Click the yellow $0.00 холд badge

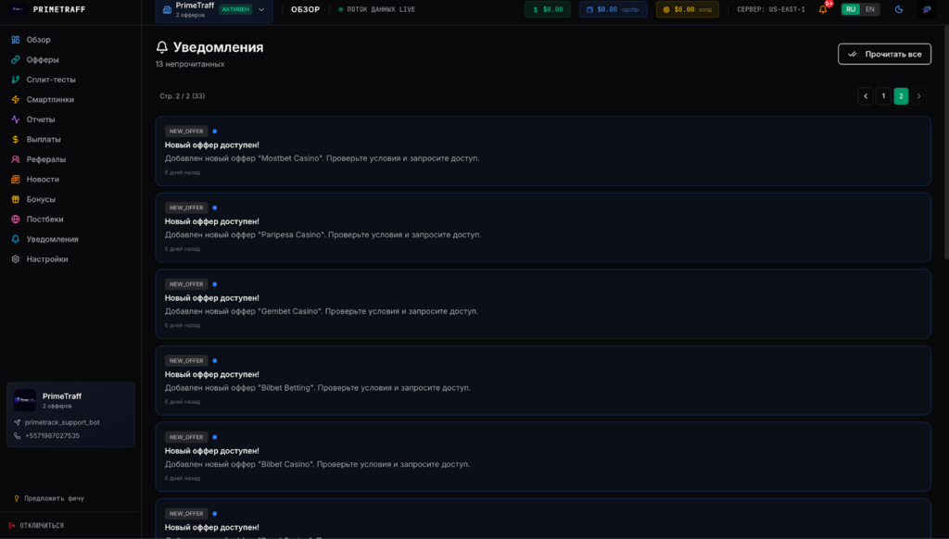pyautogui.click(x=688, y=9)
